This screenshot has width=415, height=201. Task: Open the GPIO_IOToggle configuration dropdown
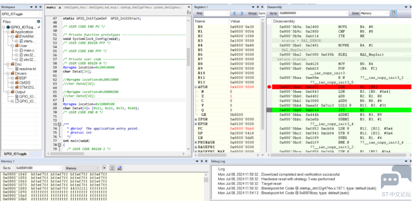pos(21,14)
